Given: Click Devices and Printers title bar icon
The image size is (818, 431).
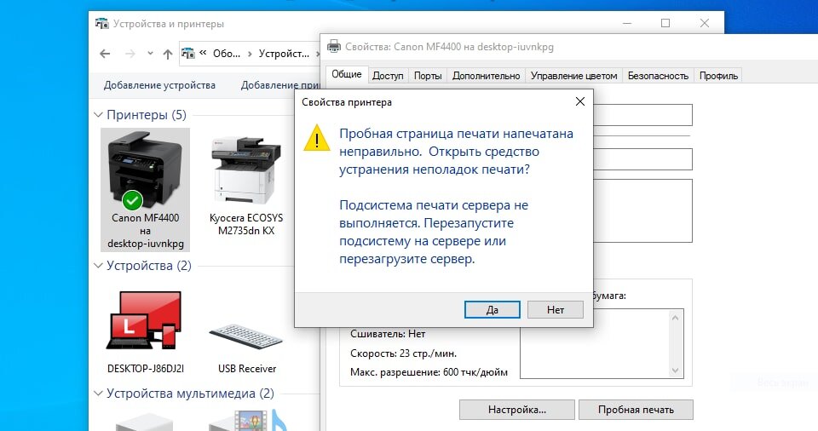Looking at the screenshot, I should [x=101, y=24].
